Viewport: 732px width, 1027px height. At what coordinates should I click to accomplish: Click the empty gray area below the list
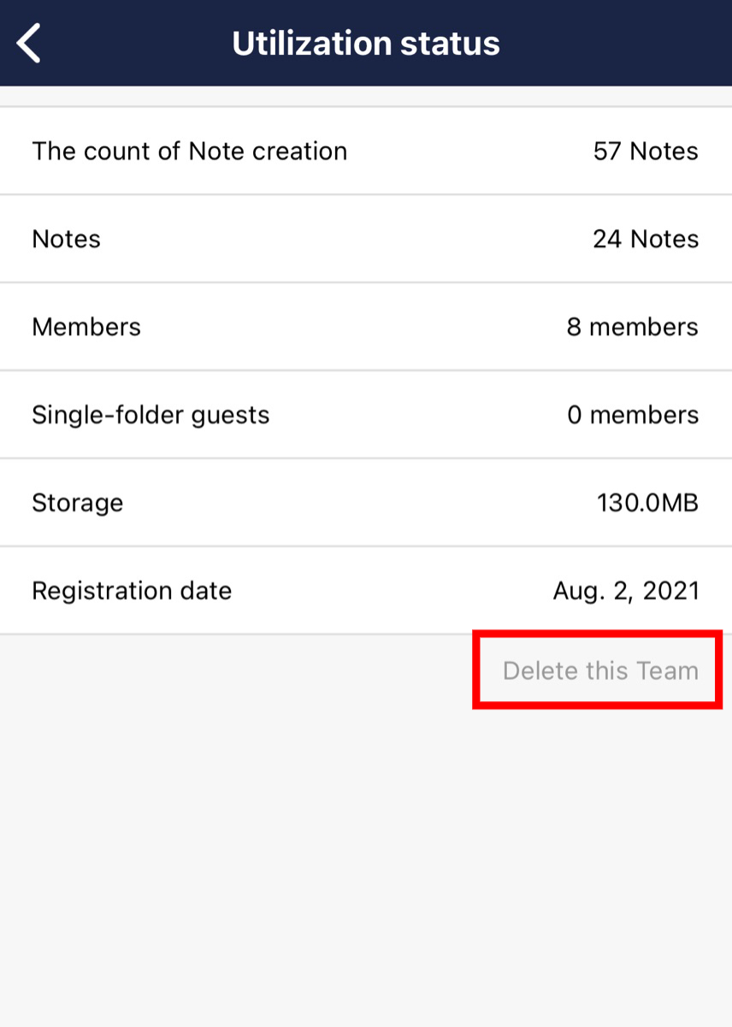pos(366,855)
